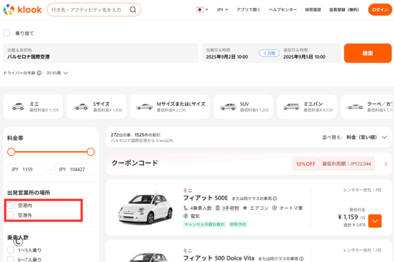
Task: Click the 0手荷物 luggage icon
Action: click(218, 208)
